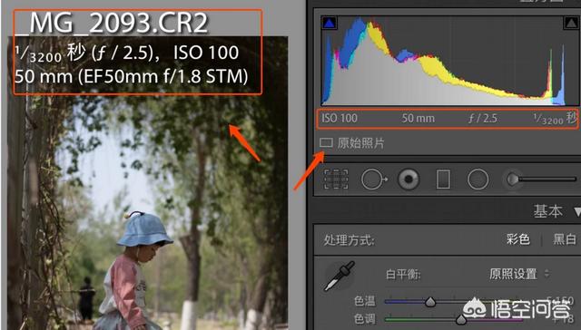The height and width of the screenshot is (330, 581).
Task: Toggle highlight clipping indicator in histogram
Action: coord(571,23)
